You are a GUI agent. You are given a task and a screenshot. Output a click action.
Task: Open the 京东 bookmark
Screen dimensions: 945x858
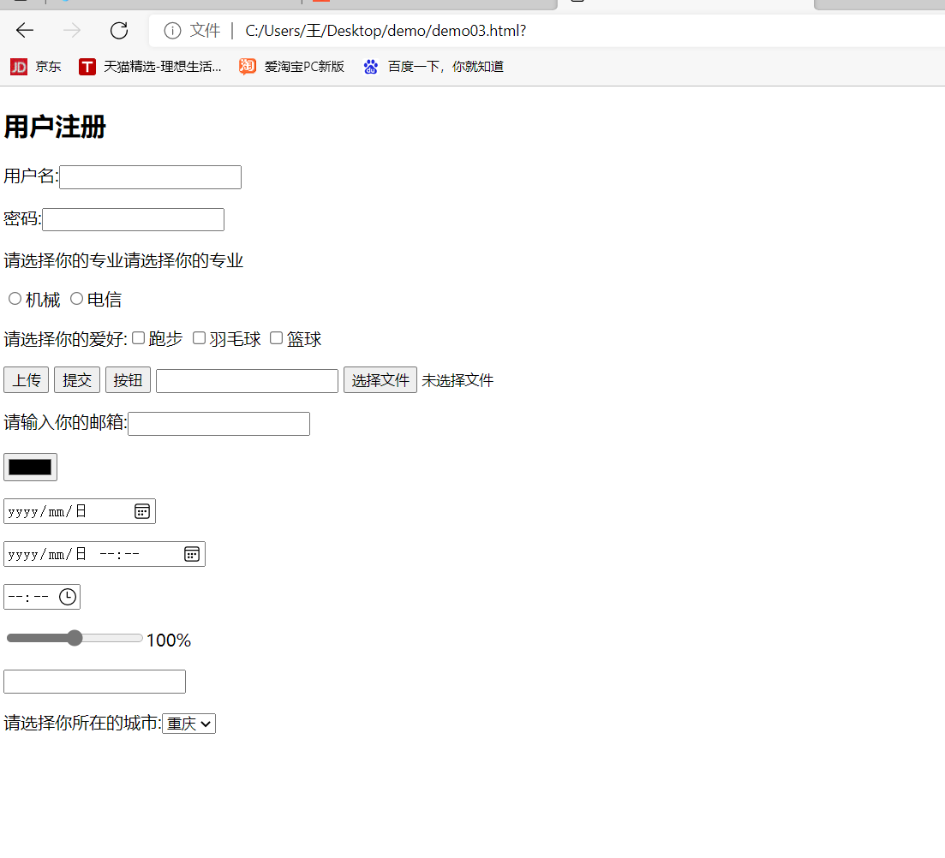[36, 66]
